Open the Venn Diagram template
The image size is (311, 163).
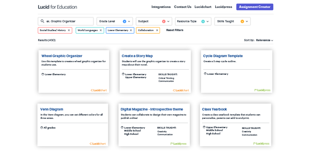52,109
